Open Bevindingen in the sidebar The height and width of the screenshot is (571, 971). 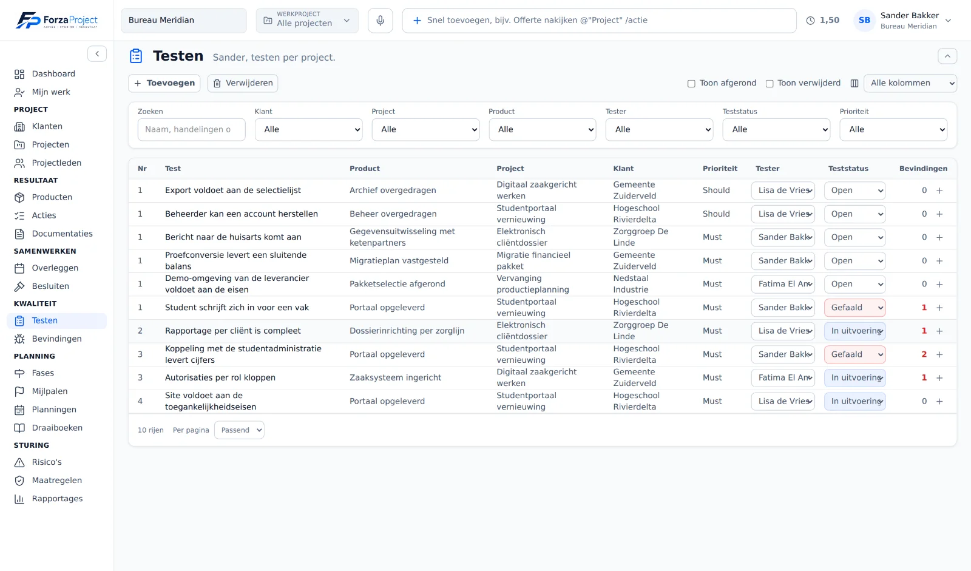[x=57, y=339]
